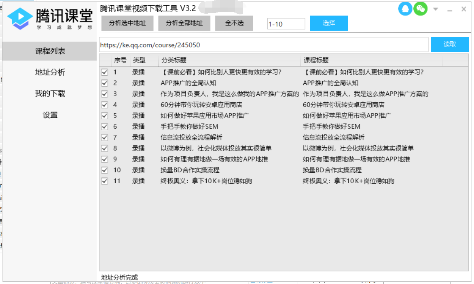The image size is (474, 284).
Task: Open the 我的下载 sidebar tab
Action: pos(50,94)
